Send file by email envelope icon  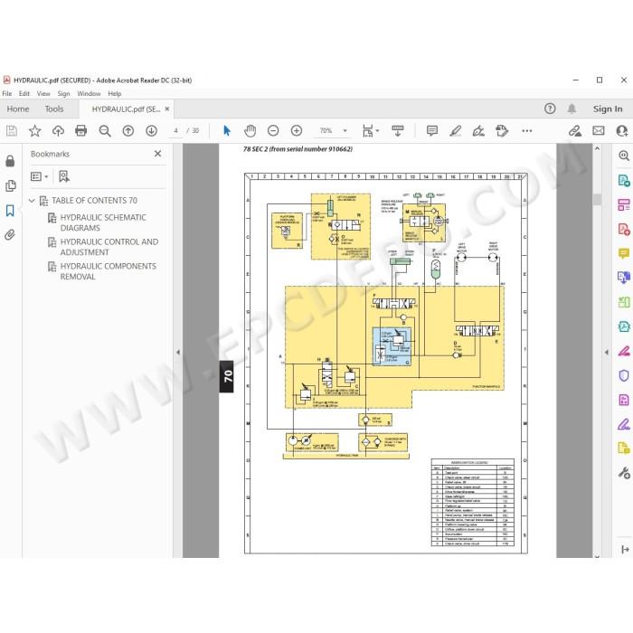pos(599,131)
